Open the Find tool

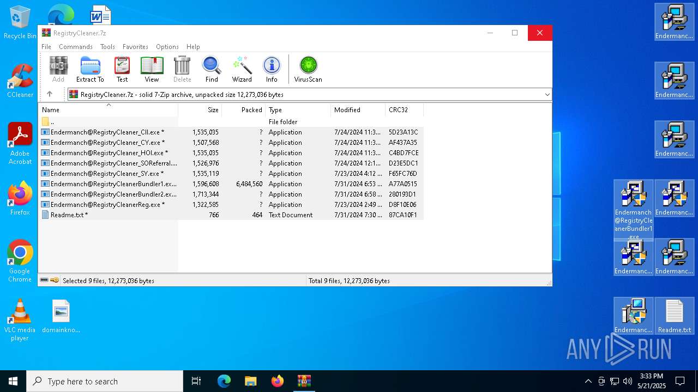[212, 69]
